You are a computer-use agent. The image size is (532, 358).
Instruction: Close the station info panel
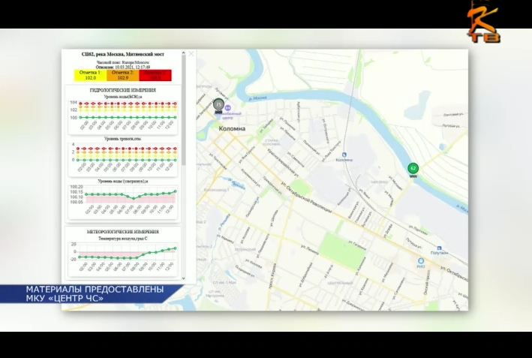click(191, 54)
